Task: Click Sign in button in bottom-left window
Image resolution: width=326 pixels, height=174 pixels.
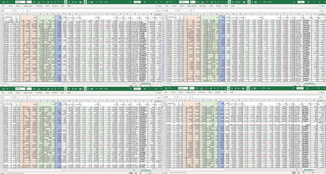Action: (137, 89)
